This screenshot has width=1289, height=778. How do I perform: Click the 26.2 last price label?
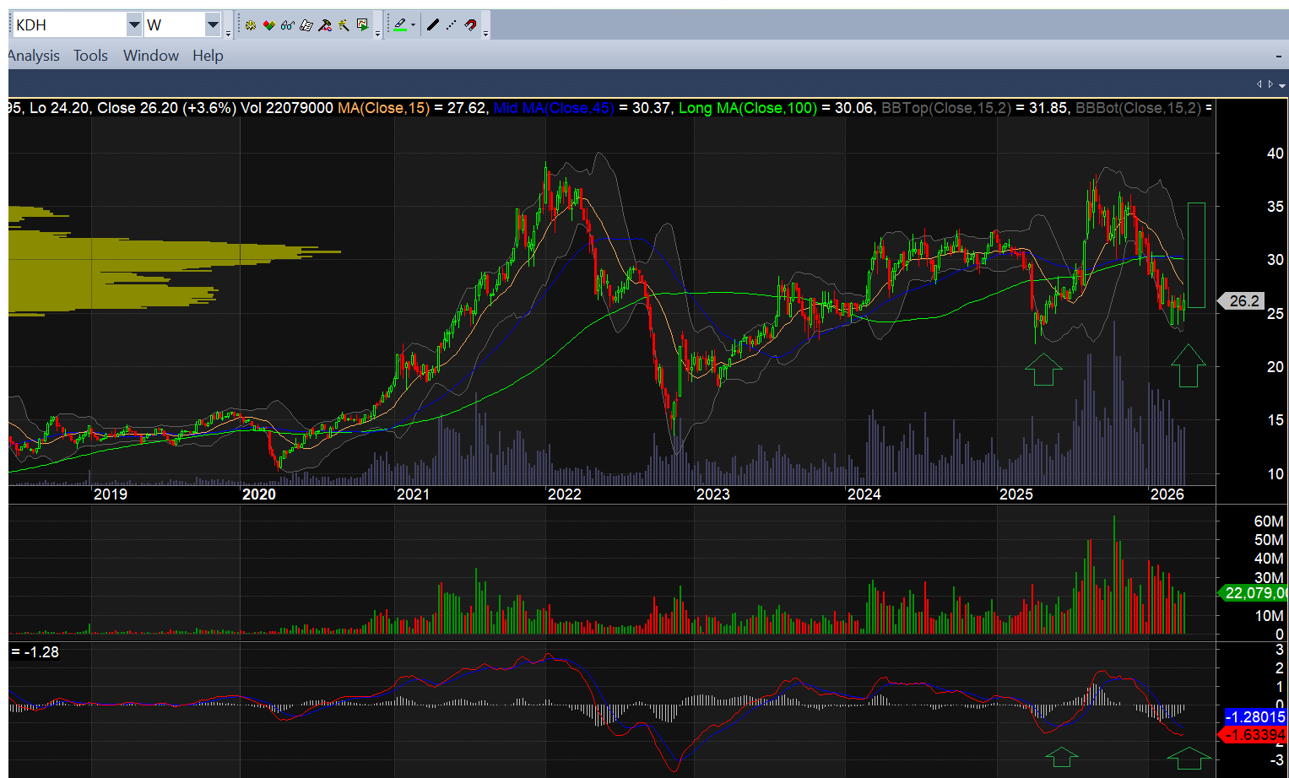click(1243, 301)
